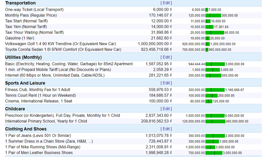
Task: Open the Childcare section Edit link
Action: click(x=166, y=109)
